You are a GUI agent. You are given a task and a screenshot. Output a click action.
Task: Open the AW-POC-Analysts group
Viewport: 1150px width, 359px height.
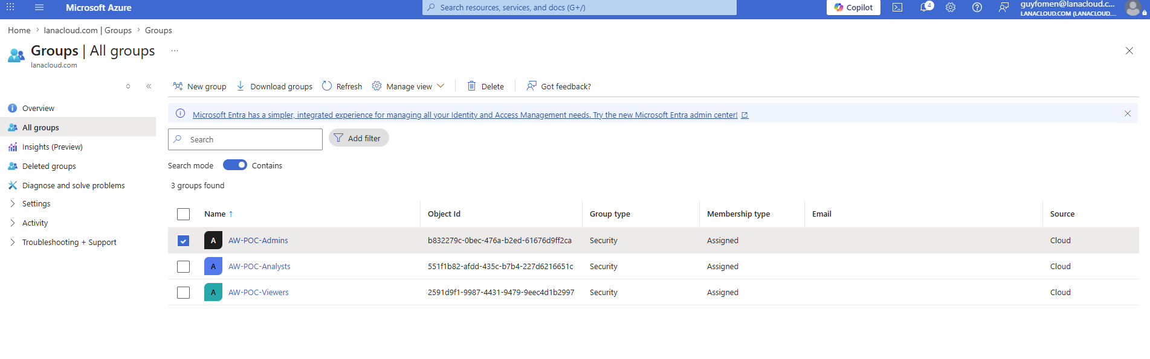[259, 266]
